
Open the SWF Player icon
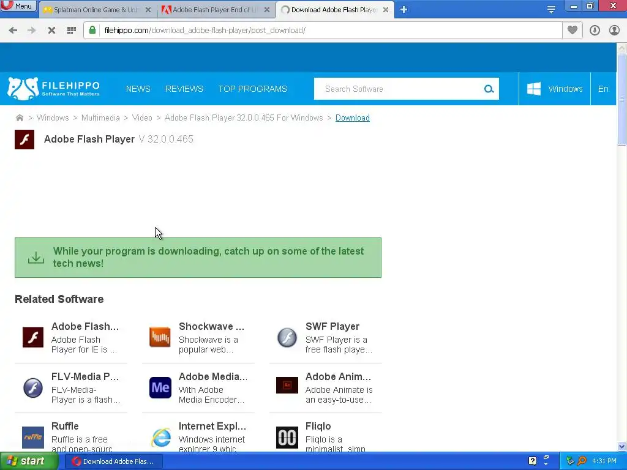(287, 337)
